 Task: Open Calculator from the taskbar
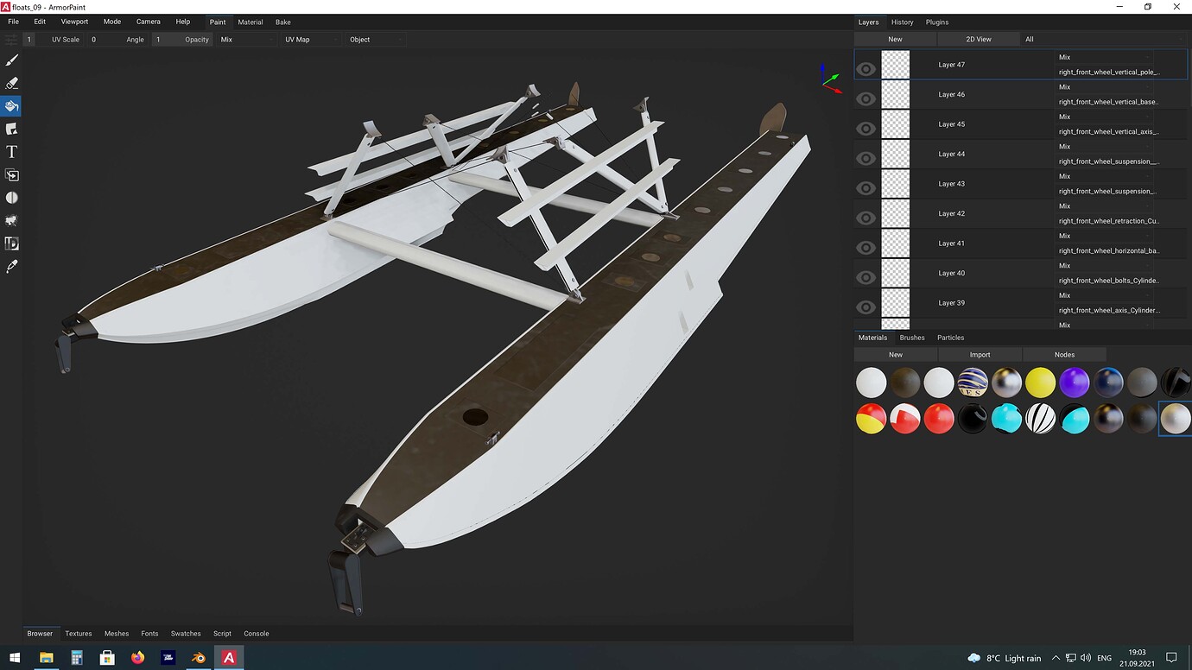[77, 658]
